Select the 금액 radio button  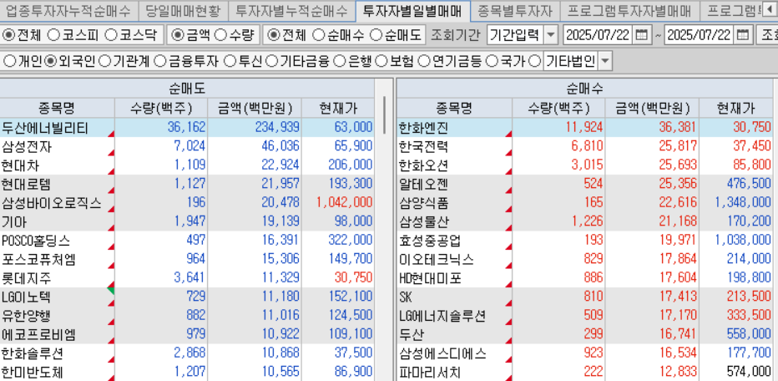click(x=178, y=35)
